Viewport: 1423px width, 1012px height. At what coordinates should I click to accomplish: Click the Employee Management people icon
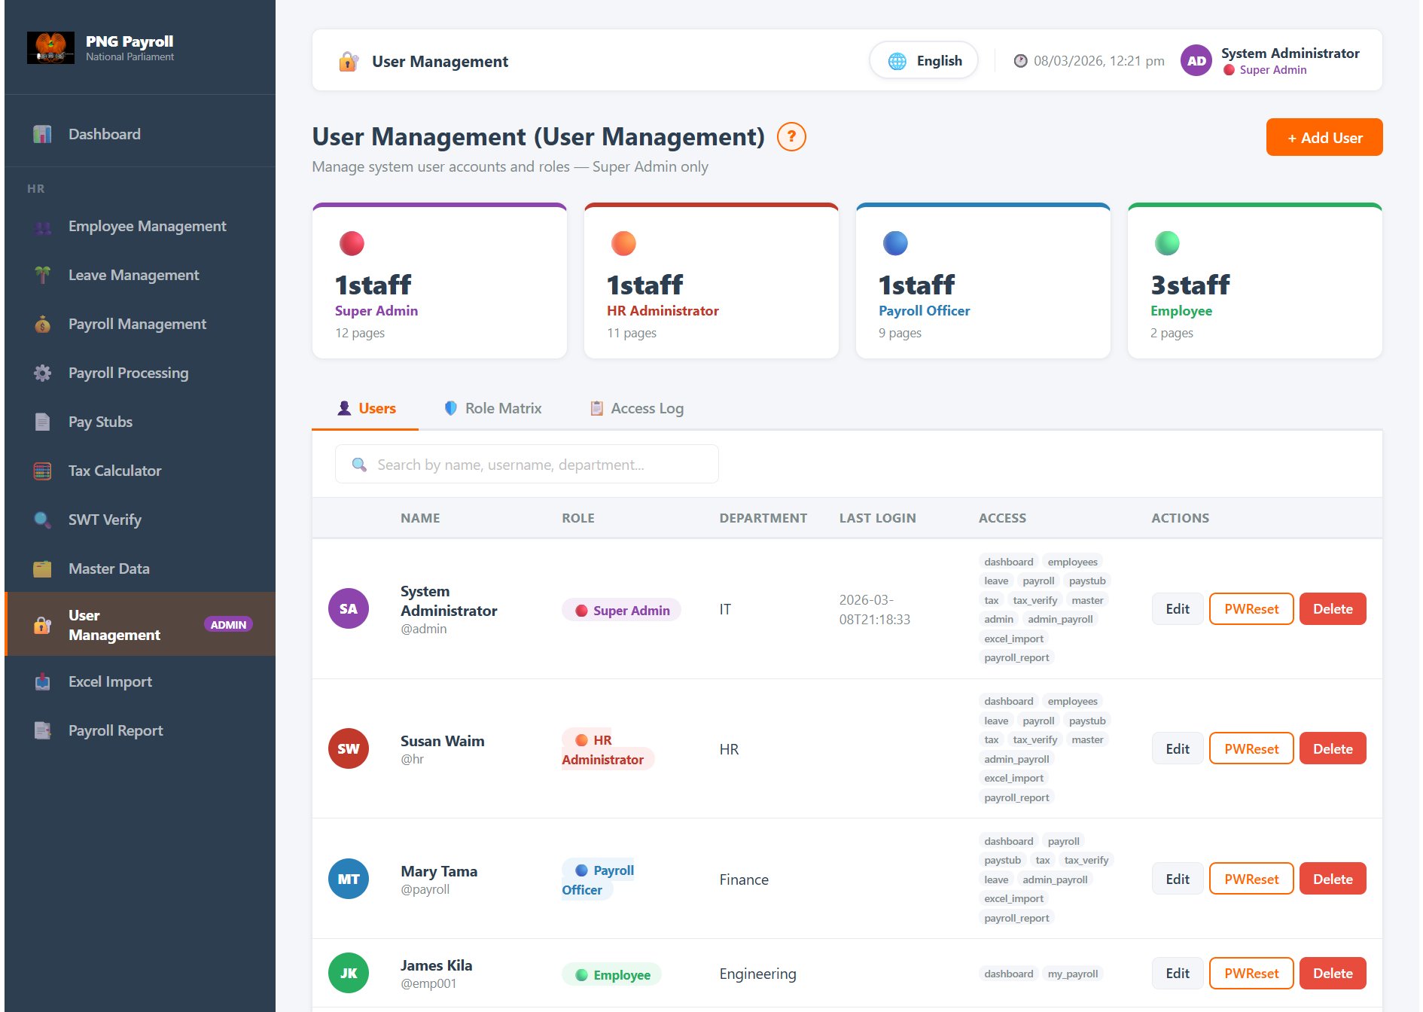click(x=42, y=227)
